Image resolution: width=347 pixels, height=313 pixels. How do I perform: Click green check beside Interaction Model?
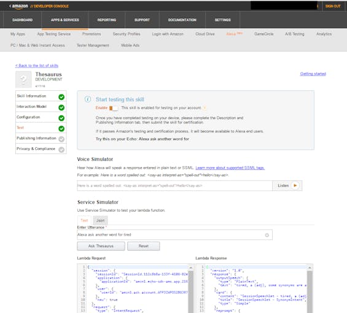pyautogui.click(x=61, y=107)
